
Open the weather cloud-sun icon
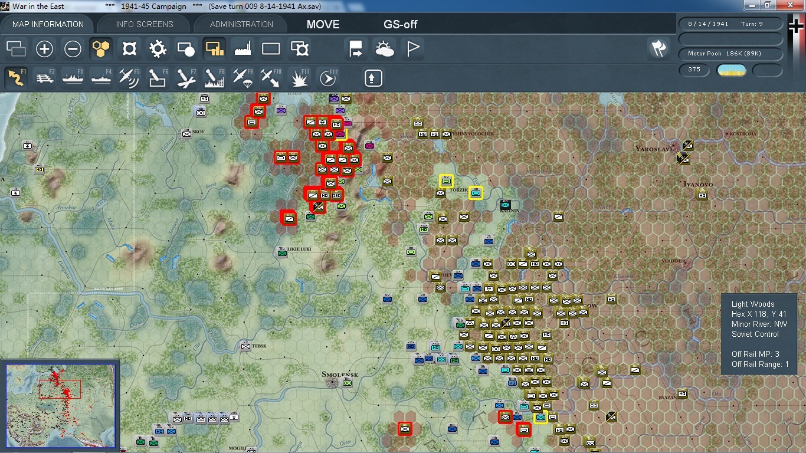384,49
